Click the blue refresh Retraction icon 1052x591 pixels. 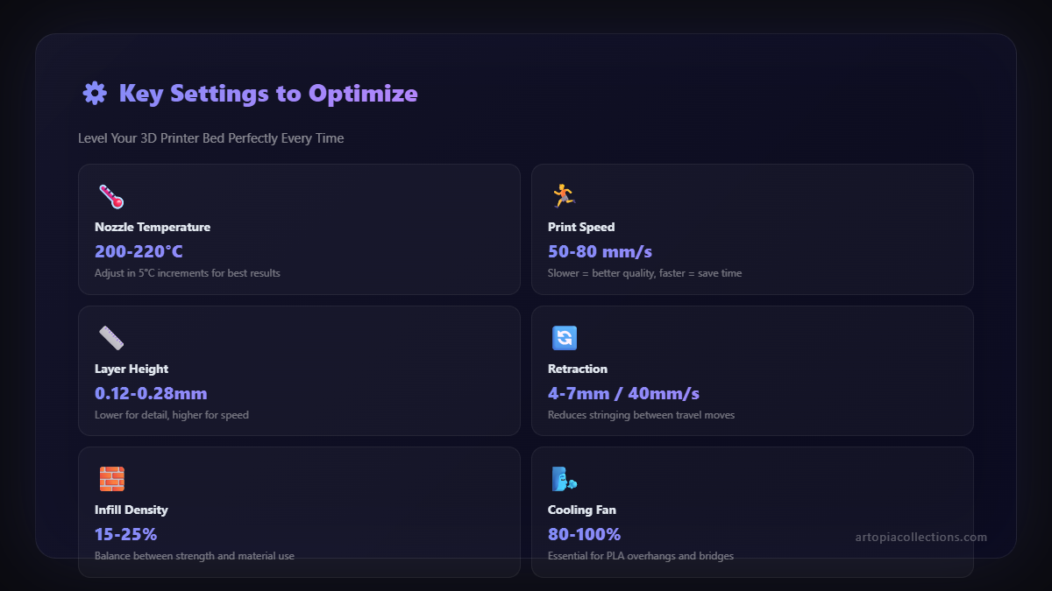(564, 338)
